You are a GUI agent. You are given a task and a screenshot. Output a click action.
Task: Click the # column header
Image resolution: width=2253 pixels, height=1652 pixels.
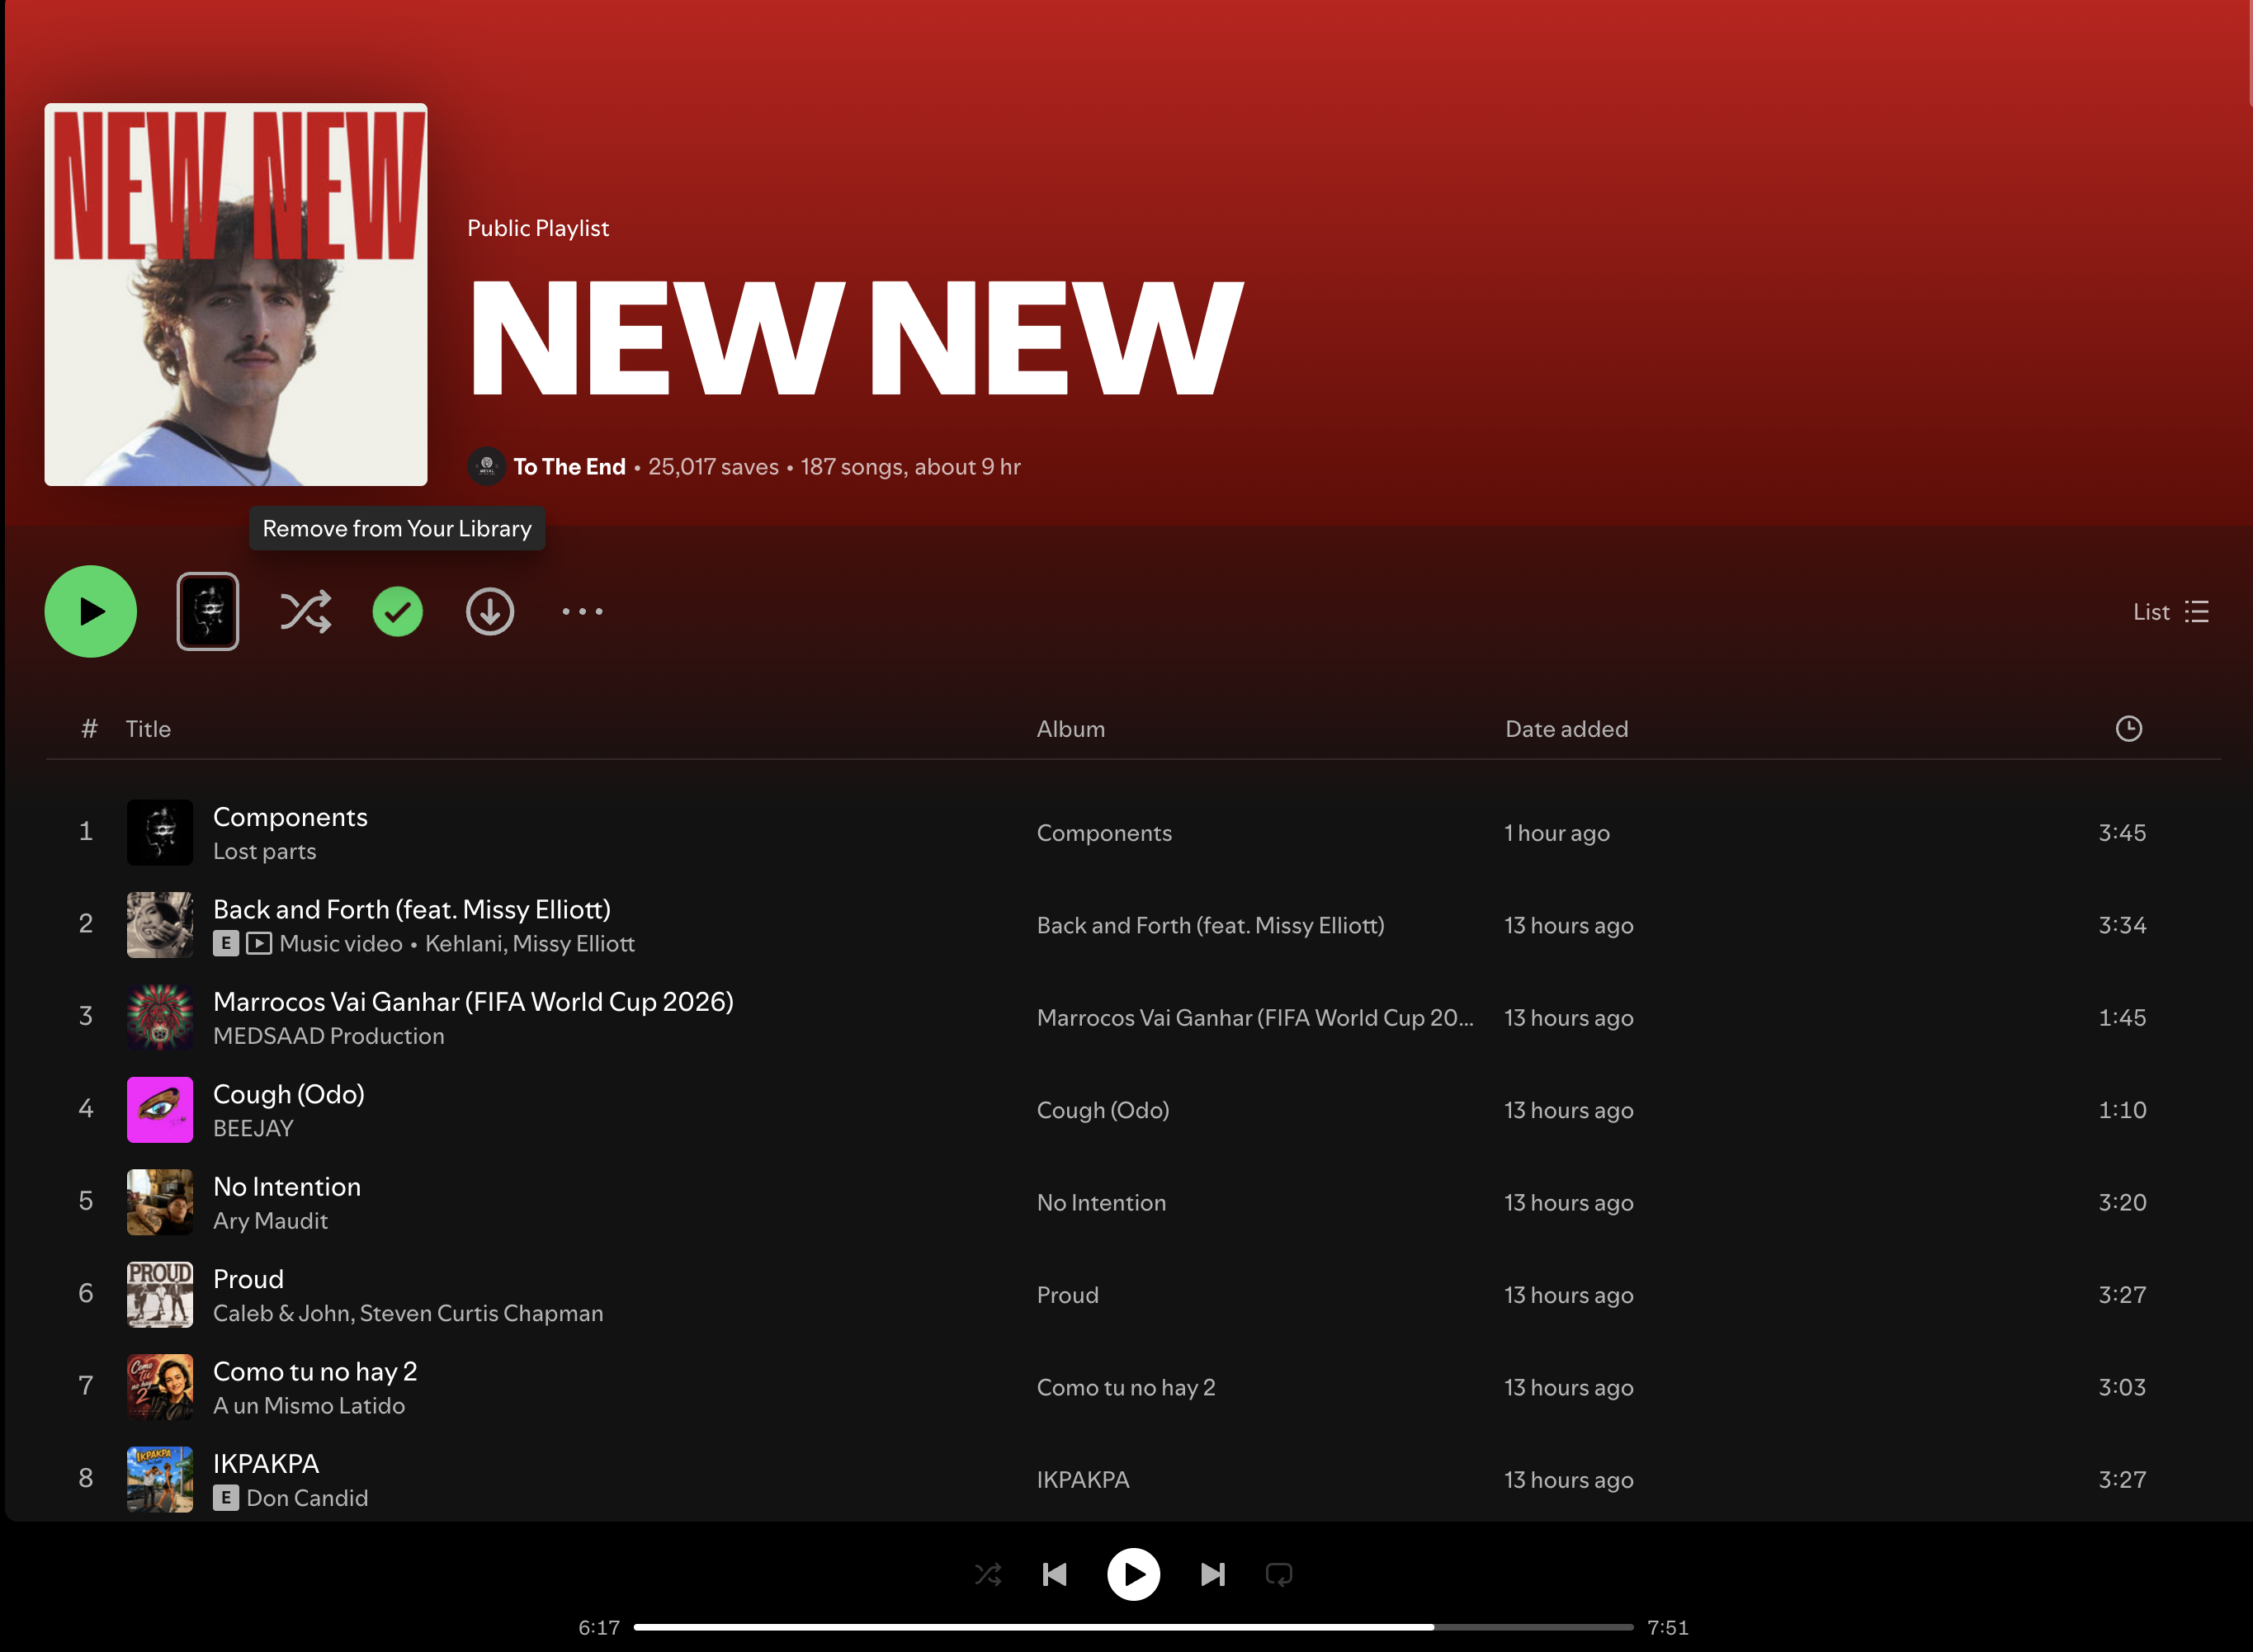(x=89, y=729)
